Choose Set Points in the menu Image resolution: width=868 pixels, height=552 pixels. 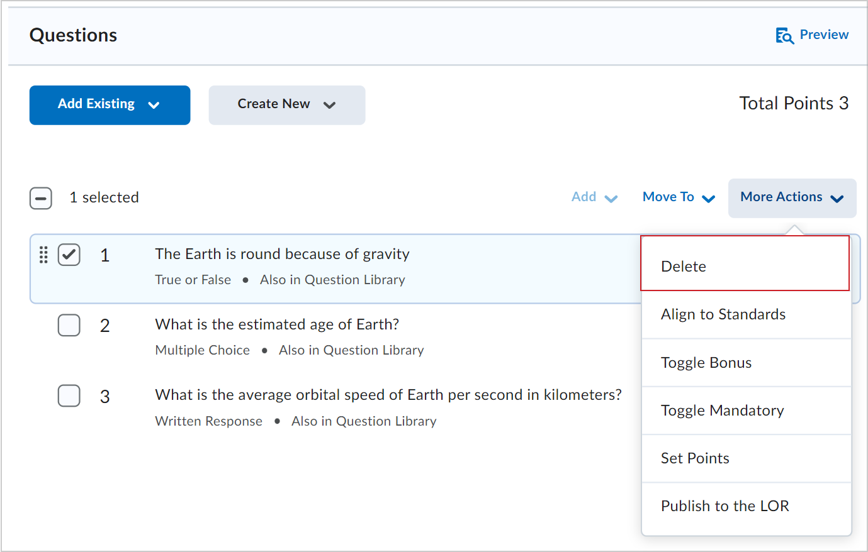point(695,458)
